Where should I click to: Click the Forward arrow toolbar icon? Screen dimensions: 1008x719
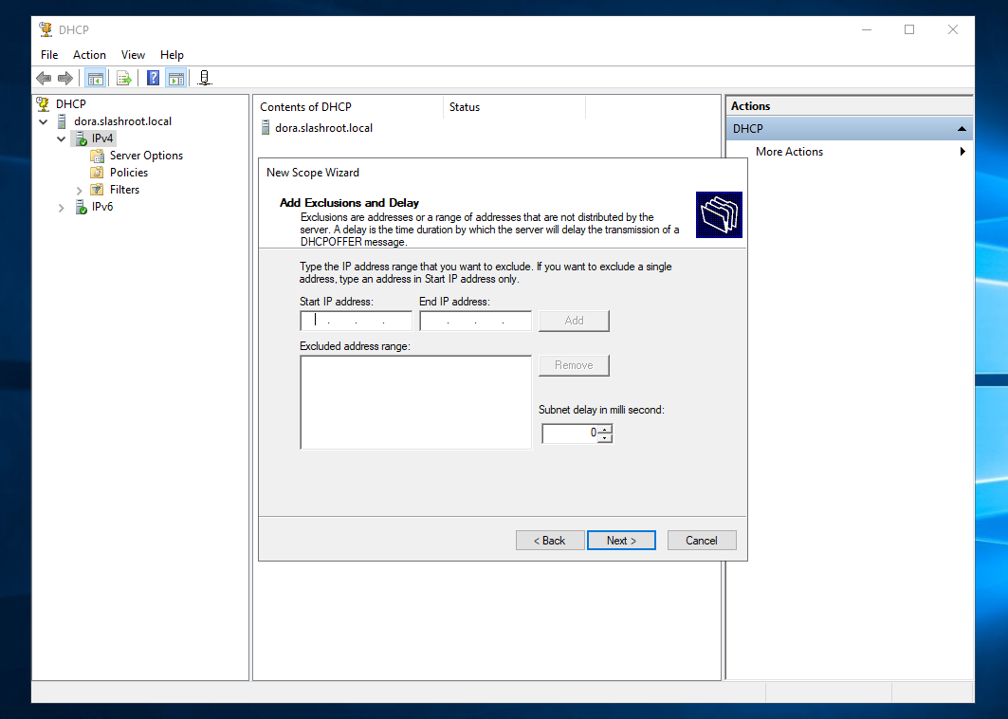click(65, 79)
